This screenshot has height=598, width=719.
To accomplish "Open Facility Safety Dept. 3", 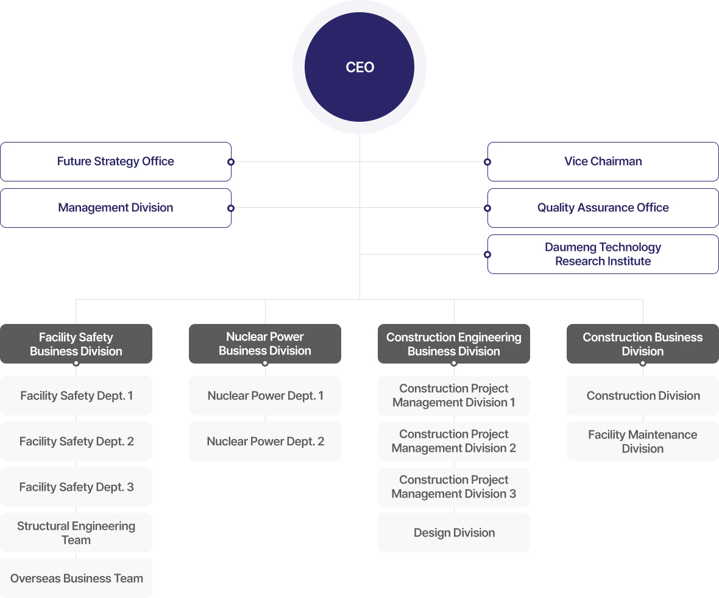I will tap(76, 487).
